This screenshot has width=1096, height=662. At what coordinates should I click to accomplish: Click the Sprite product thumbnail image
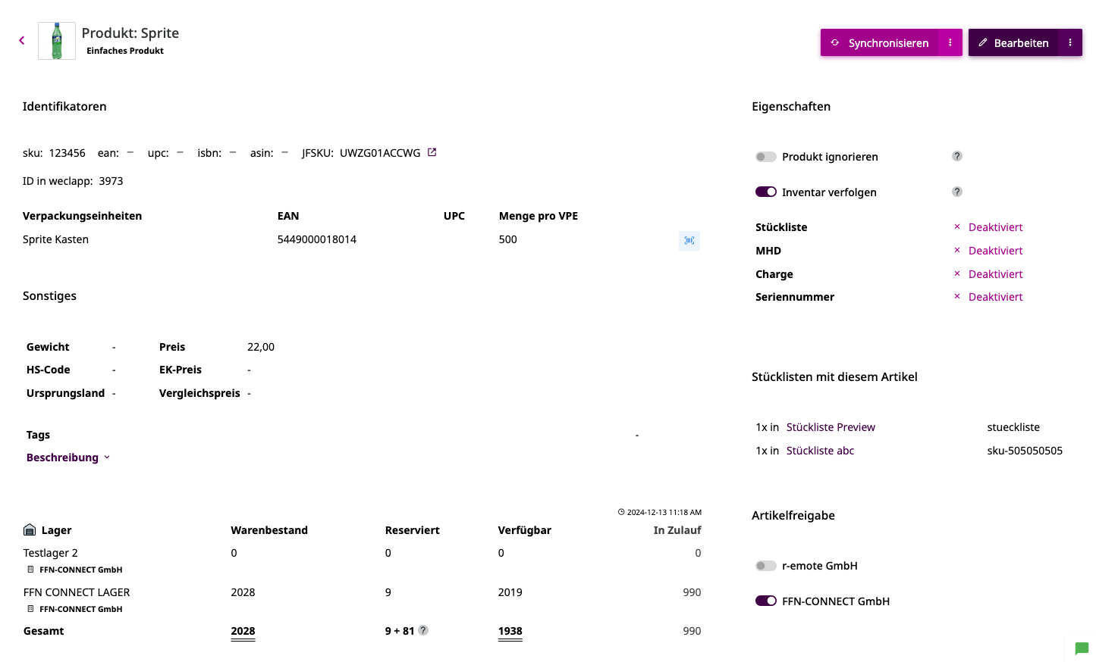pyautogui.click(x=57, y=41)
